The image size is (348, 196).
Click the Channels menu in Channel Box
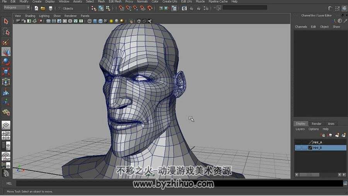click(301, 27)
